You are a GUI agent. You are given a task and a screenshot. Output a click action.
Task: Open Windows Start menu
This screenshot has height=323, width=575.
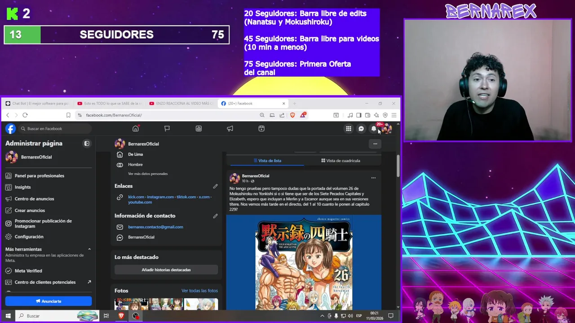[x=8, y=316]
